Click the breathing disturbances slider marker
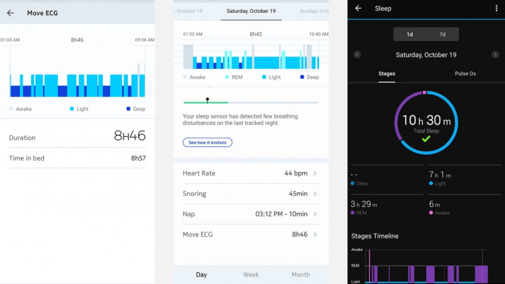 [x=207, y=100]
